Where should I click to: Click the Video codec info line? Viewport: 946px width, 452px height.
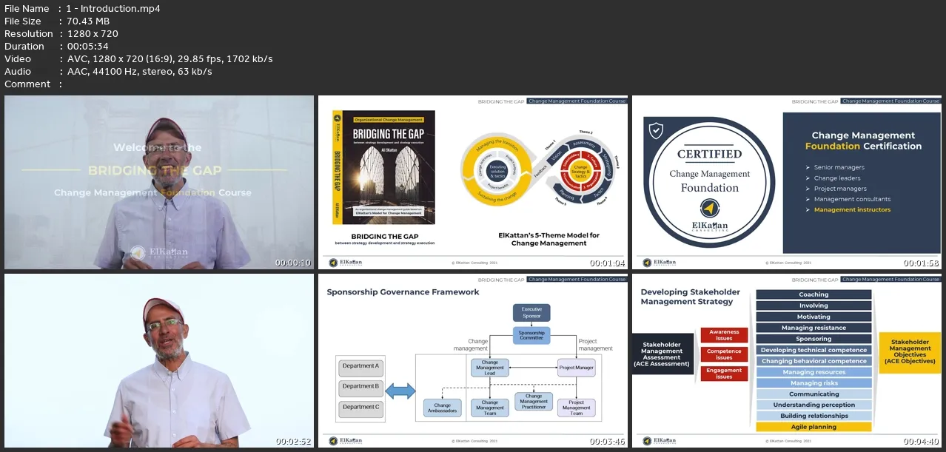point(170,59)
